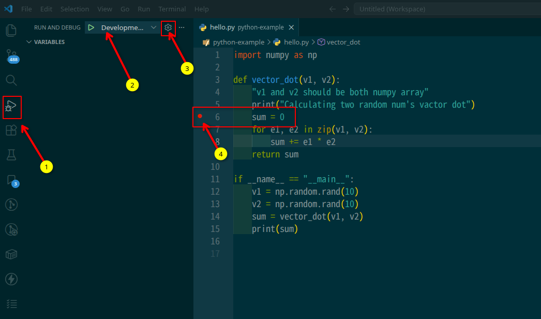This screenshot has width=541, height=319.
Task: Collapse the VARIABLES section
Action: click(29, 41)
